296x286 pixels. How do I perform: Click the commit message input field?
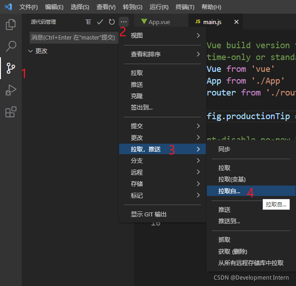coord(74,38)
